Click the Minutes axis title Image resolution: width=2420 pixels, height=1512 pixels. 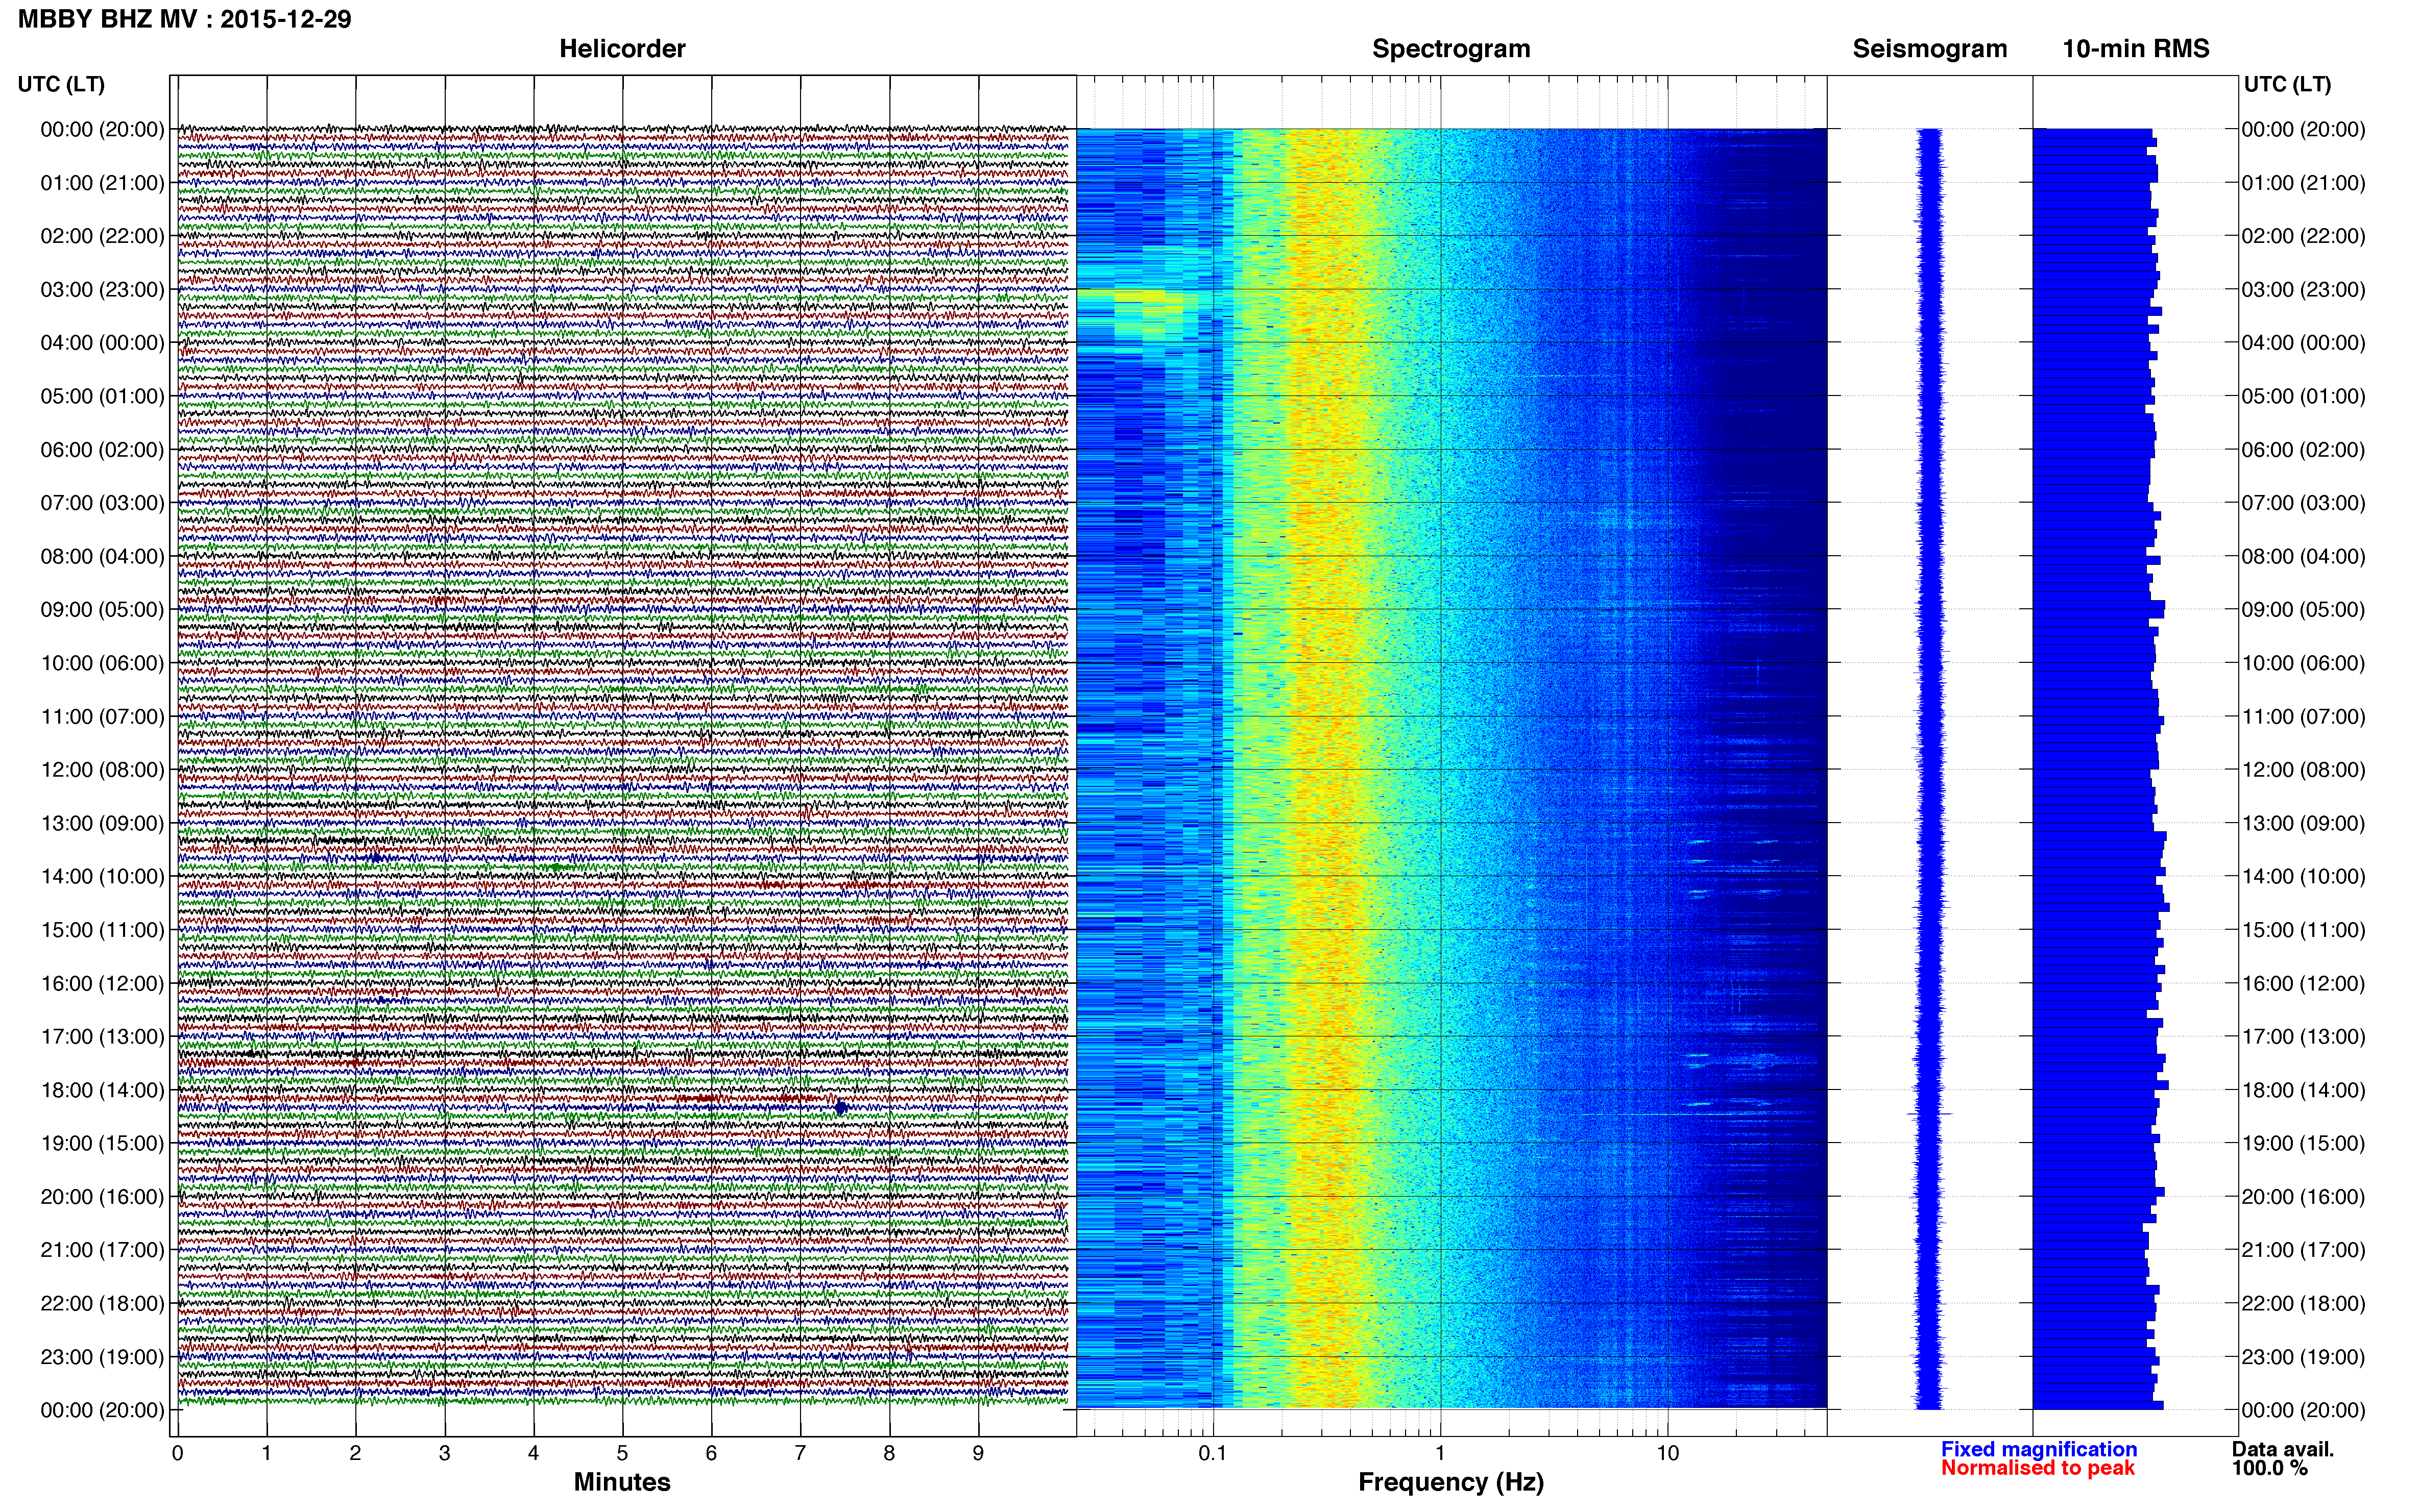click(622, 1482)
